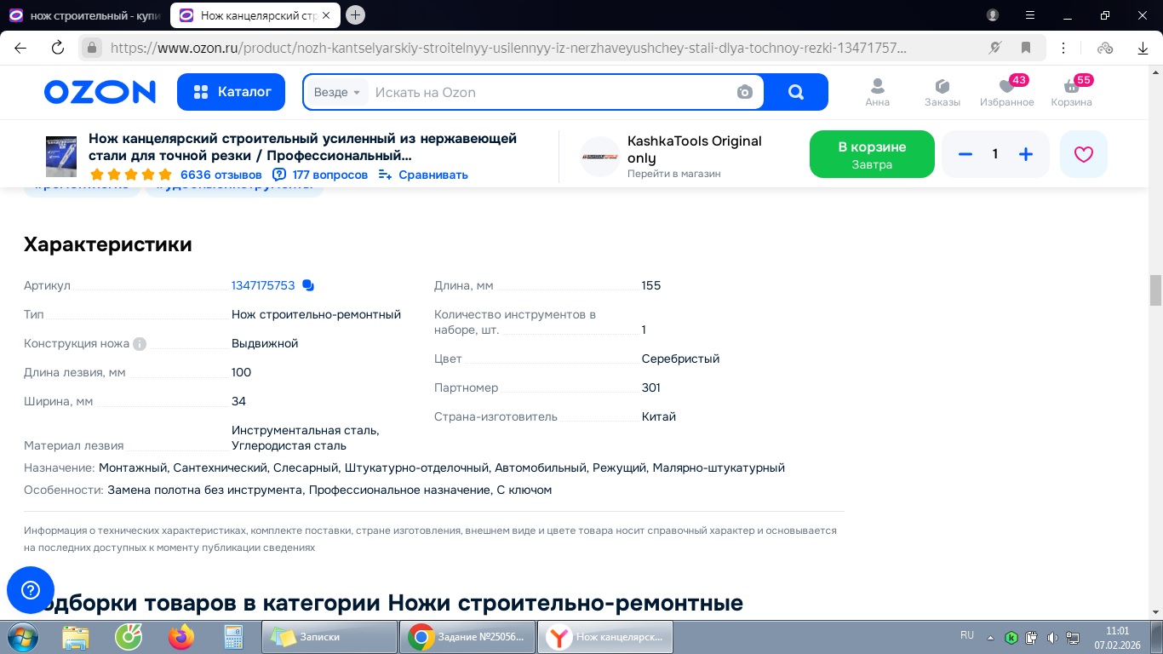Image resolution: width=1163 pixels, height=654 pixels.
Task: Open the Каталог menu
Action: 232,92
